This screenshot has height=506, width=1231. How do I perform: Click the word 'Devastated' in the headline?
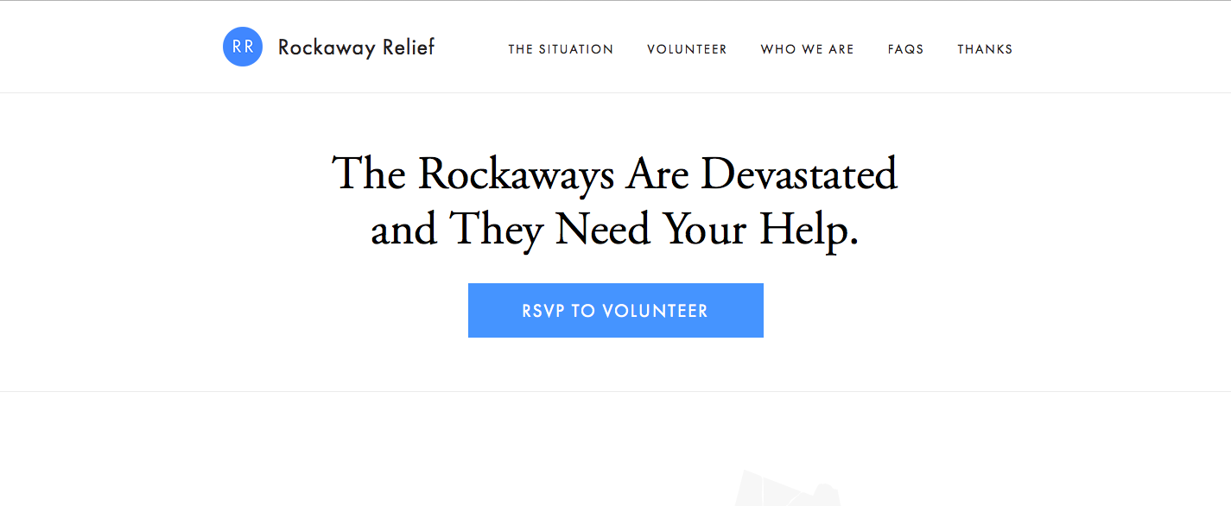point(799,174)
